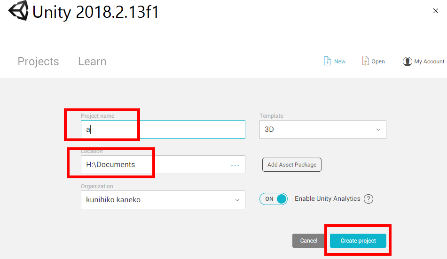
Task: Browse location with the three-dots icon
Action: tap(235, 165)
